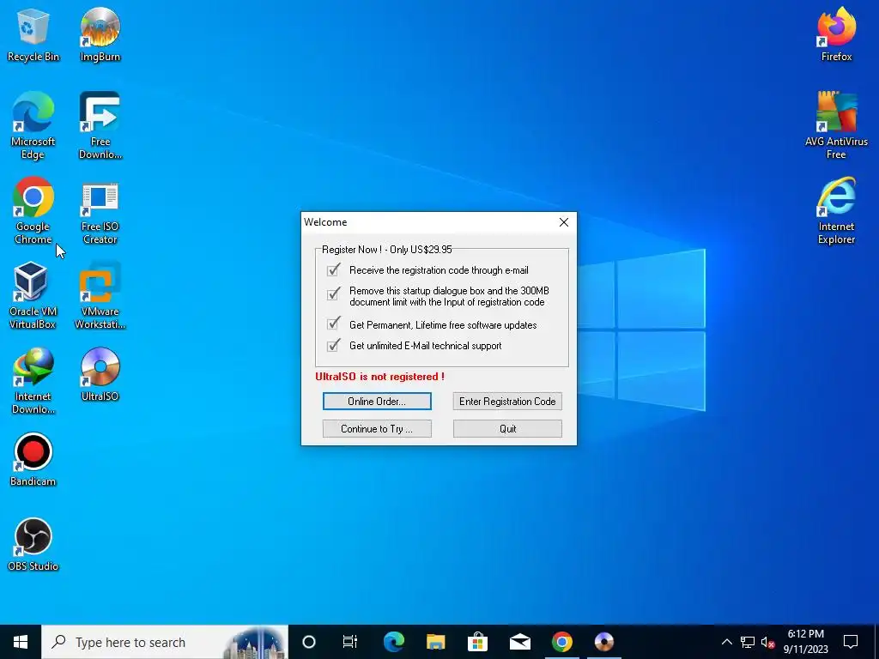Screen dimensions: 879x659
Task: Select Microsoft Edge desktop shortcut
Action: 33,125
